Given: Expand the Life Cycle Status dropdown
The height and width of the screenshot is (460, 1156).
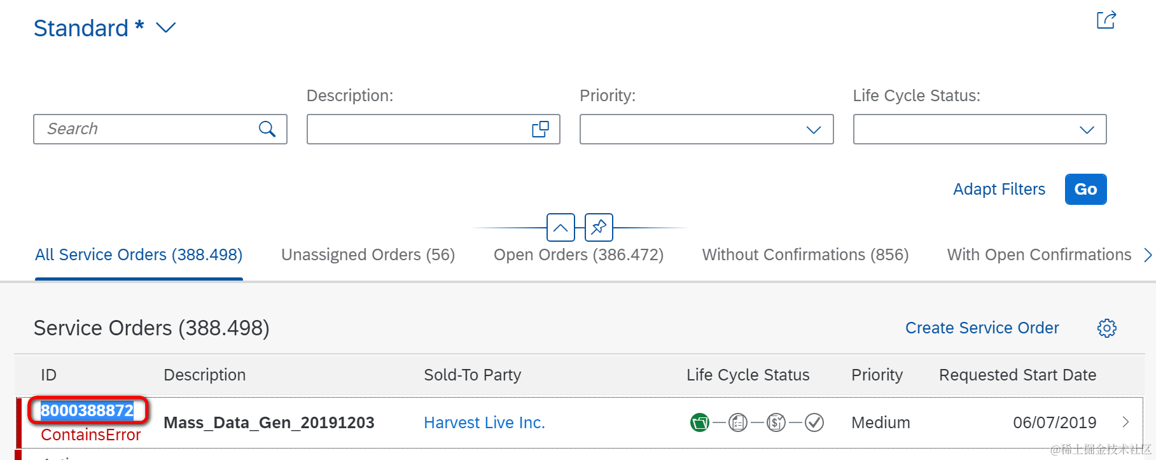Looking at the screenshot, I should coord(1087,130).
